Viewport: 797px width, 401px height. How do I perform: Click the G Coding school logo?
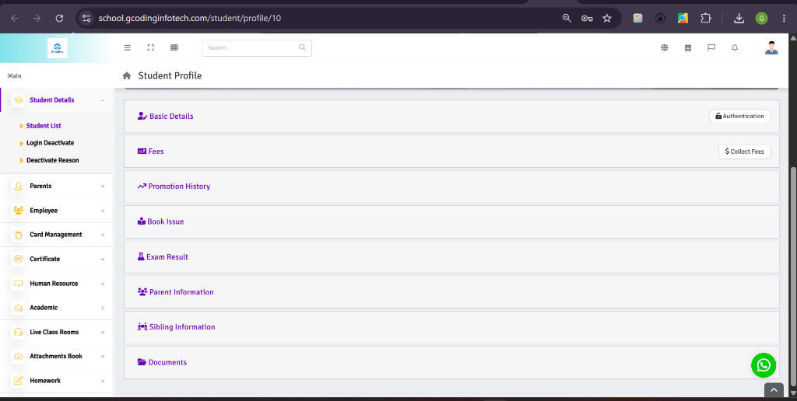(58, 48)
